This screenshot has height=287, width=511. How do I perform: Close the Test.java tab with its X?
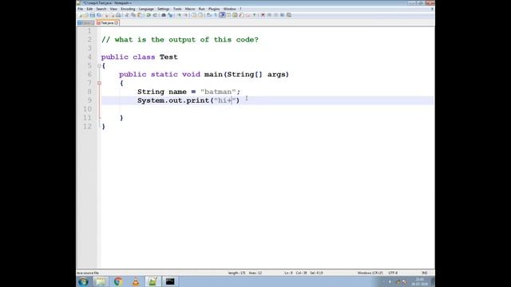(117, 23)
